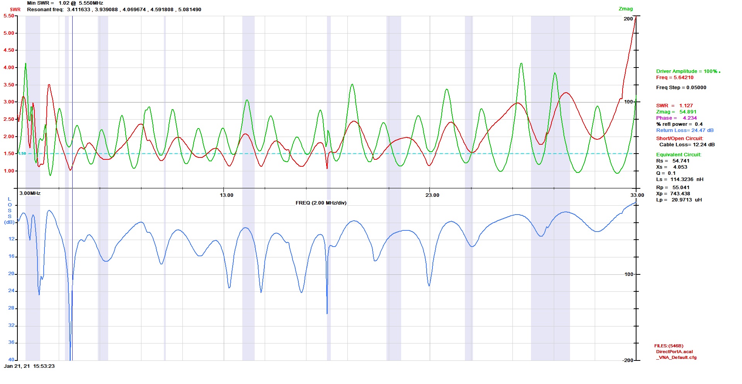This screenshot has height=384, width=742.
Task: Click the Cable Loss= 12.24 dB value
Action: pos(687,145)
